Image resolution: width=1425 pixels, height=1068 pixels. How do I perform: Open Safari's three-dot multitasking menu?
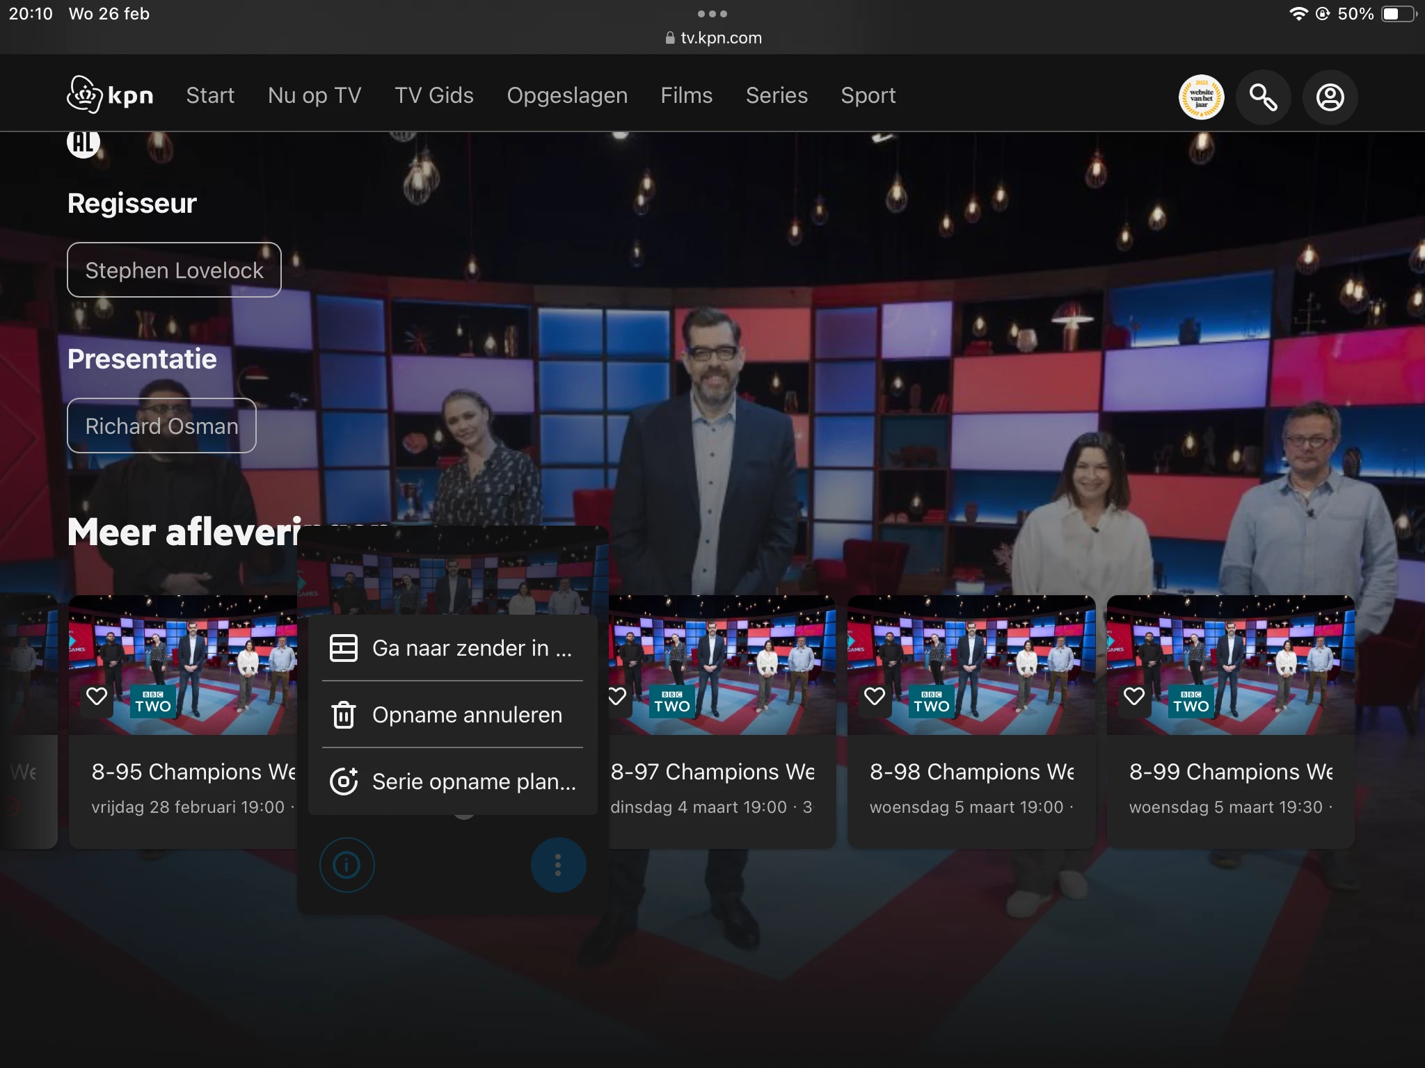(712, 14)
